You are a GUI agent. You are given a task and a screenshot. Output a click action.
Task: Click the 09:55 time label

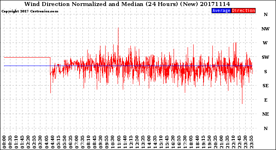[107, 142]
